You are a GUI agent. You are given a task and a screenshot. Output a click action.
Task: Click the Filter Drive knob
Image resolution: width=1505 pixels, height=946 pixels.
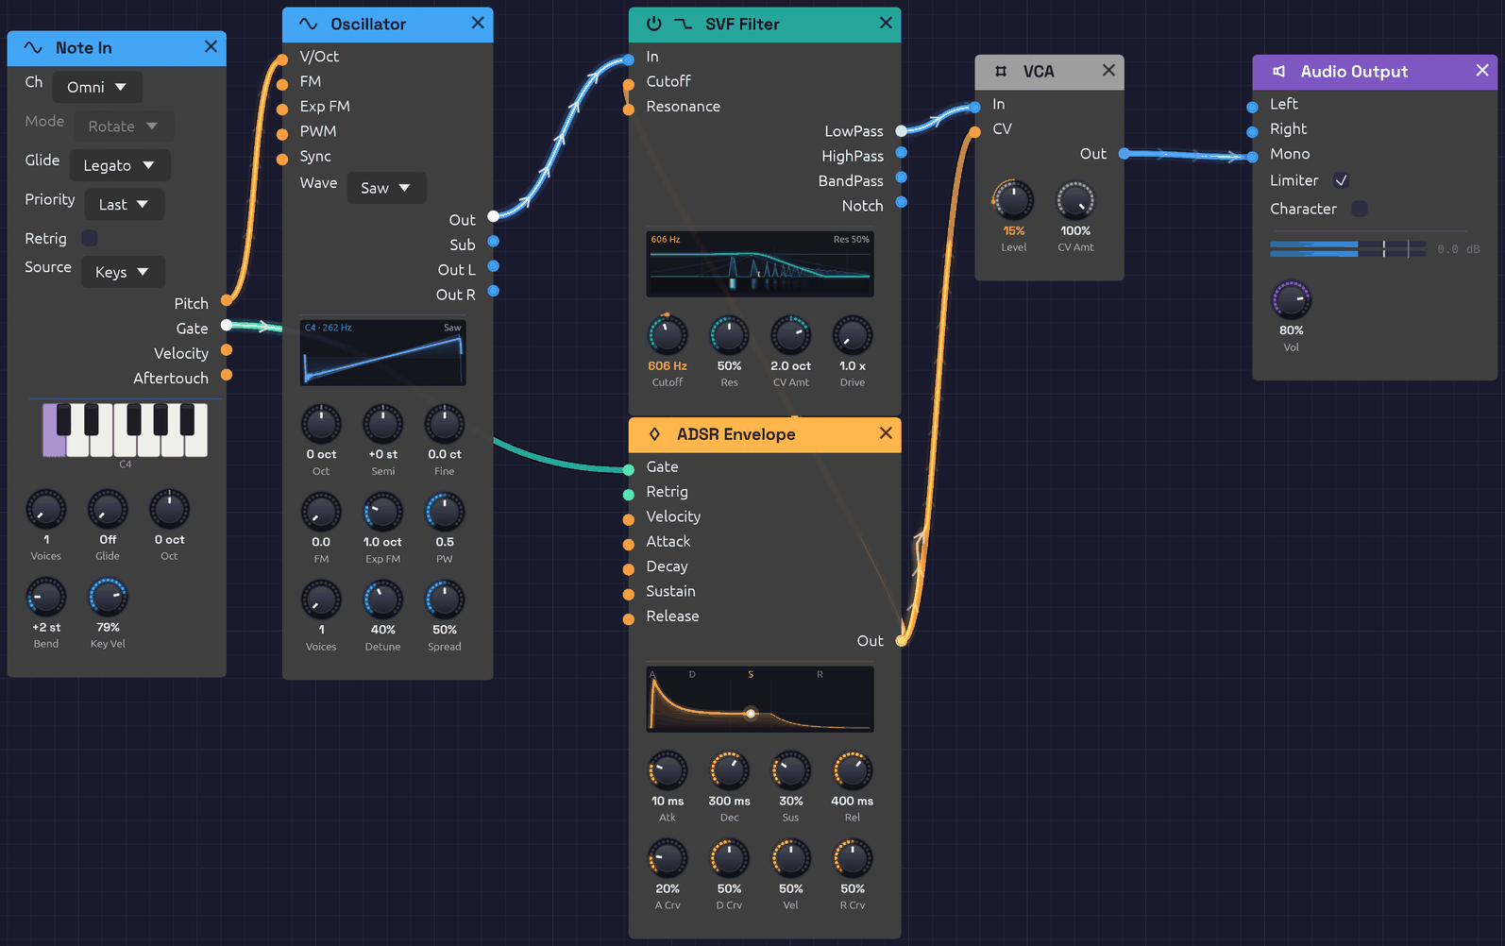point(852,335)
